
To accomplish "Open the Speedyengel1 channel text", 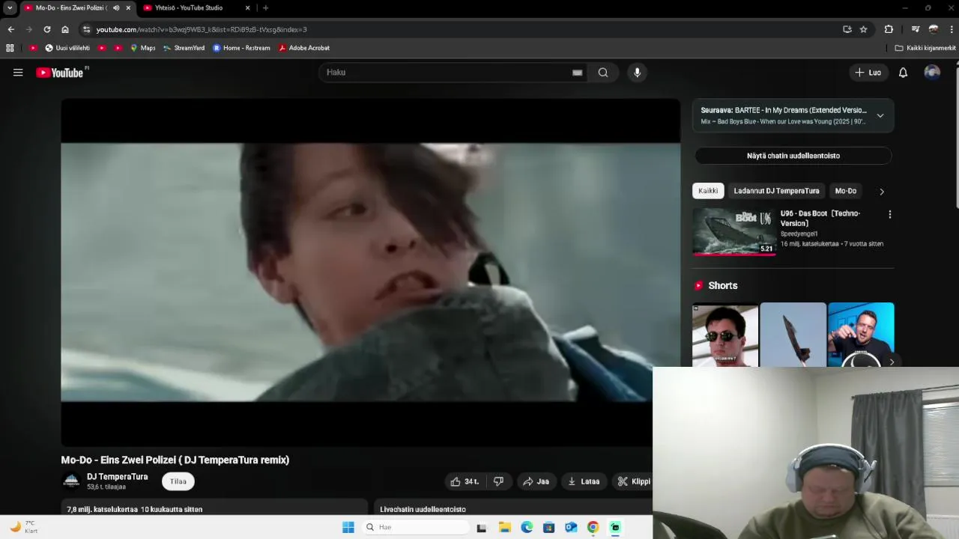I will [799, 234].
